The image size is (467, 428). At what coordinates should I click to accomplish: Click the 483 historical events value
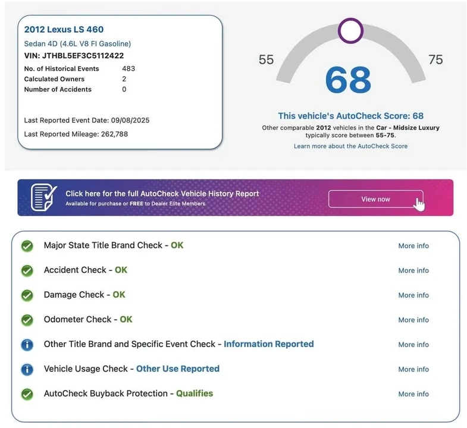click(x=128, y=69)
